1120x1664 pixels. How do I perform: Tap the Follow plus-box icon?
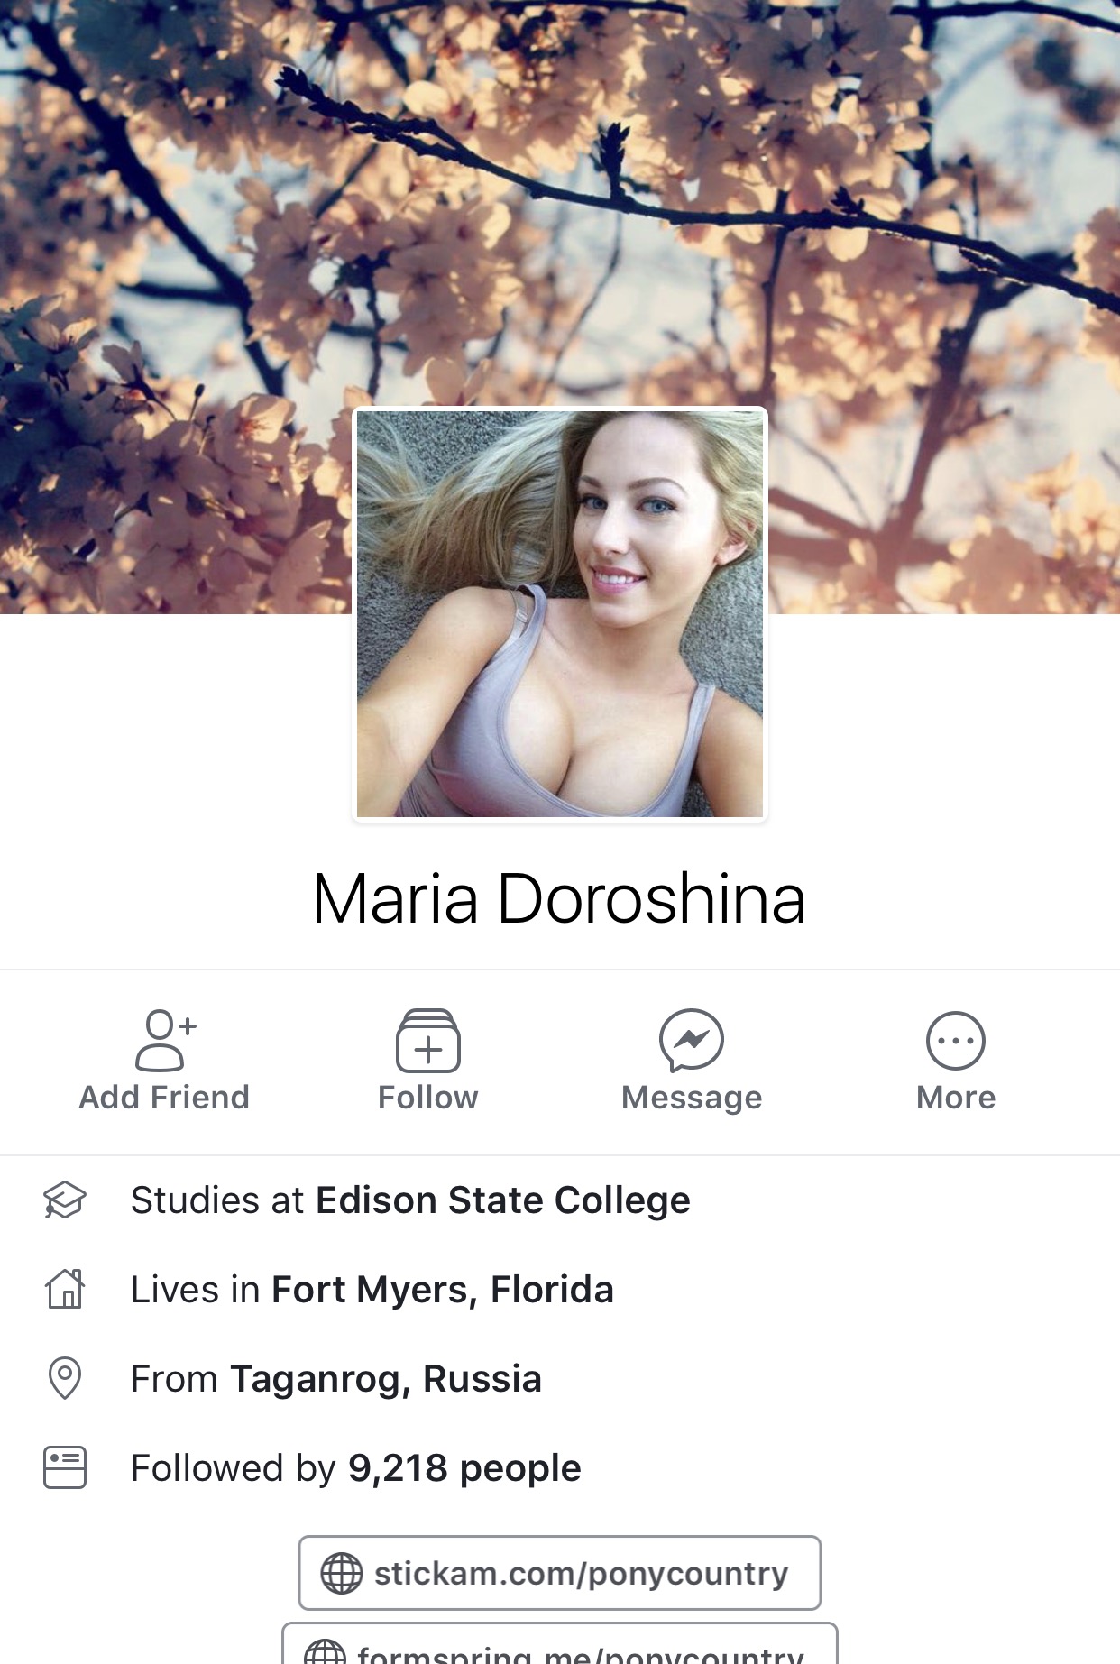point(428,1040)
